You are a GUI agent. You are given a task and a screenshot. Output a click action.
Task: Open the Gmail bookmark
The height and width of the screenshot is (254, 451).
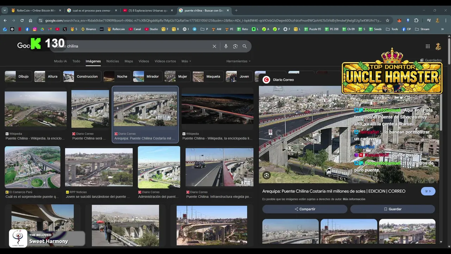point(50,29)
